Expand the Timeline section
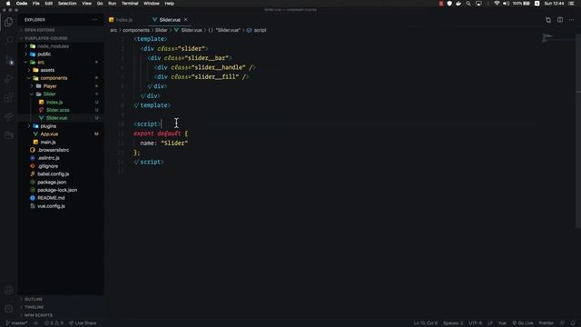 [34, 307]
